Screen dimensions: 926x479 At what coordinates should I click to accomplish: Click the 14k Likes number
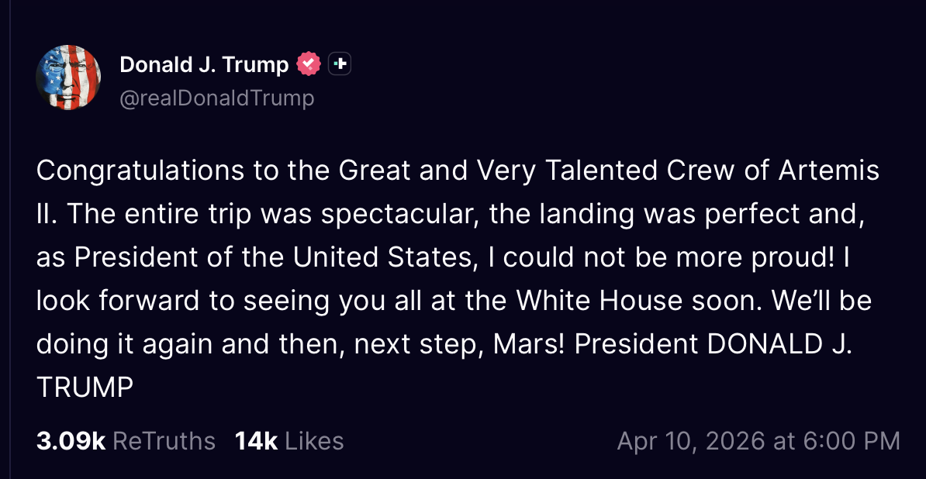[256, 441]
